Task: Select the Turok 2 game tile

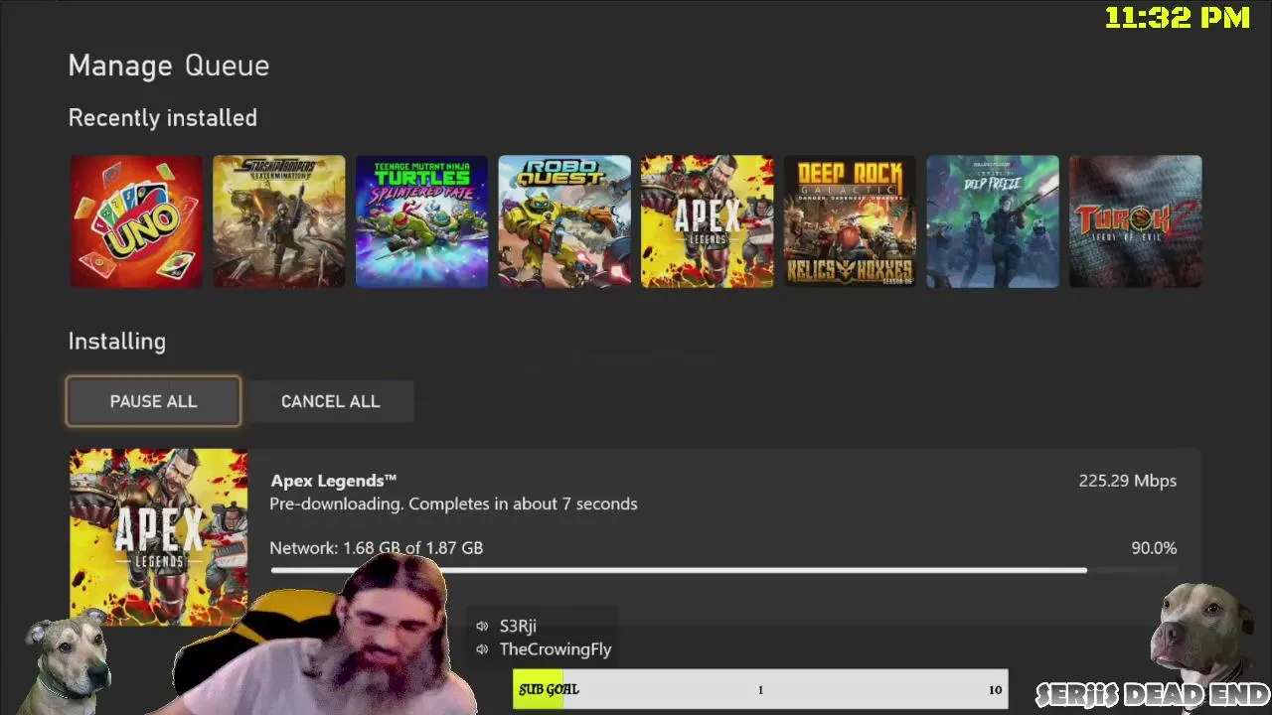Action: pos(1136,221)
